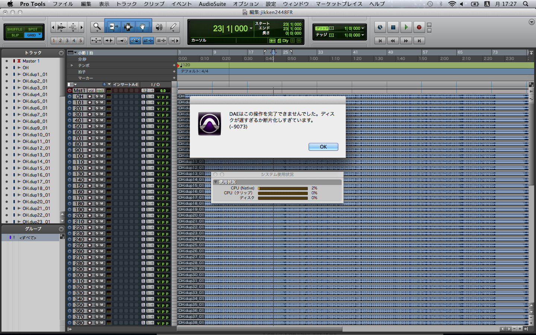Toggle Insertion Follows Playback button
Screen dimensions: 536x335
tap(174, 41)
